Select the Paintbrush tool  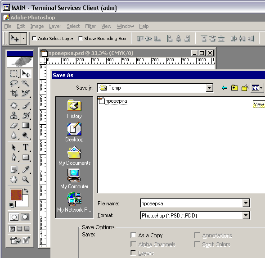click(26, 106)
